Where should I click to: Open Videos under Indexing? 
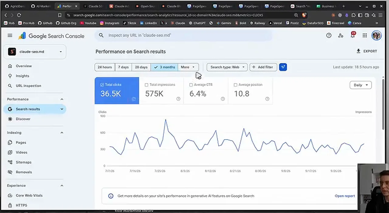22,152
